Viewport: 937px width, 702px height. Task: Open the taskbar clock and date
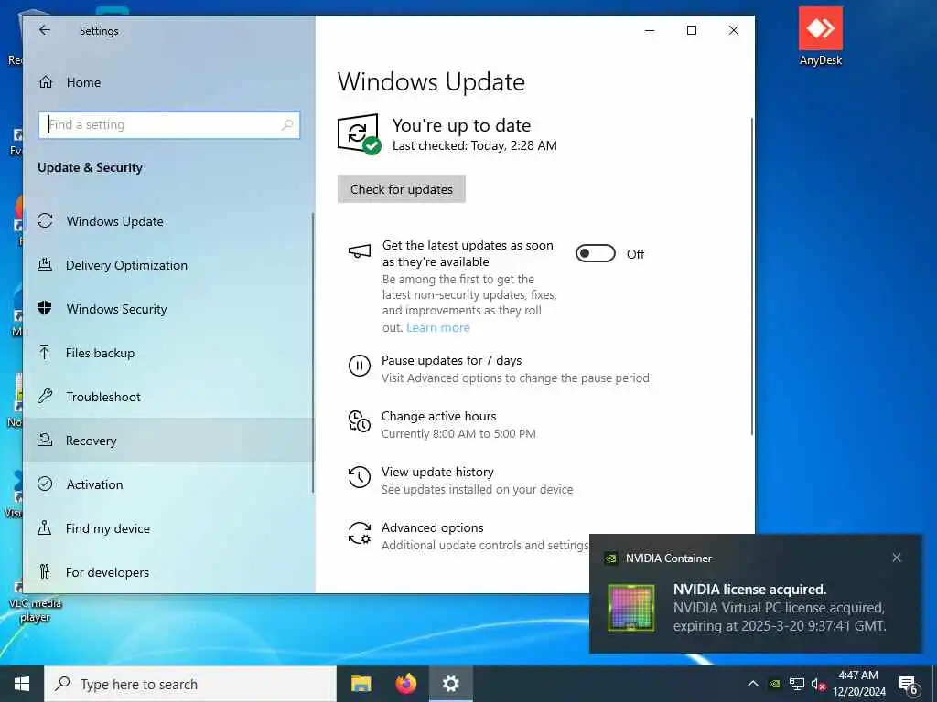(x=858, y=684)
